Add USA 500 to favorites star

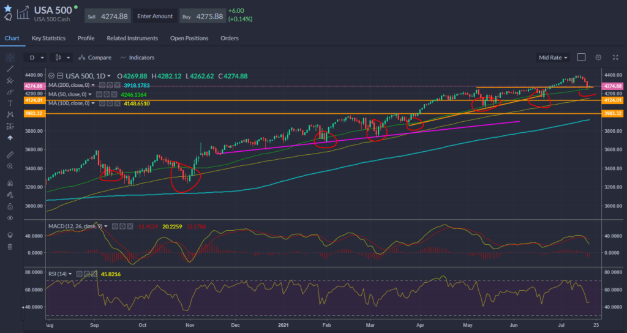pos(7,8)
